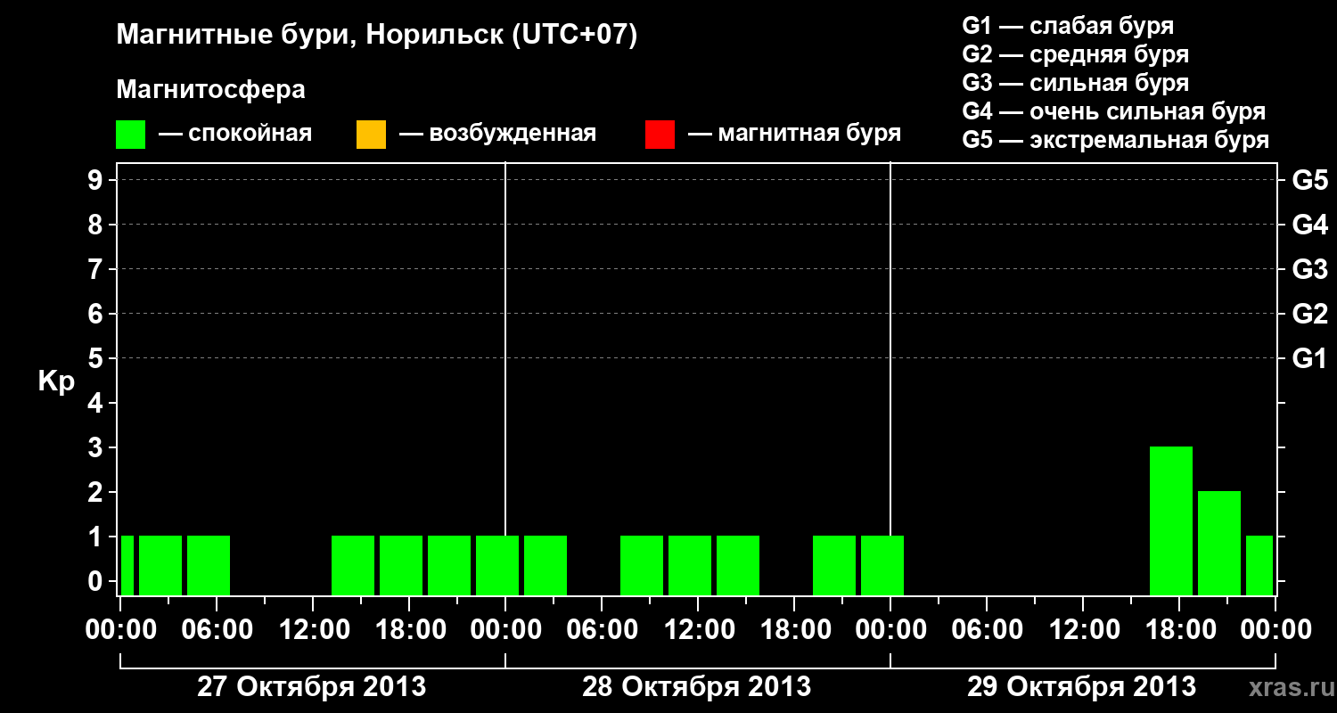Screen dimensions: 1337x713
Task: Click legend line 'G1 — слабая буря'
Action: (x=1068, y=26)
